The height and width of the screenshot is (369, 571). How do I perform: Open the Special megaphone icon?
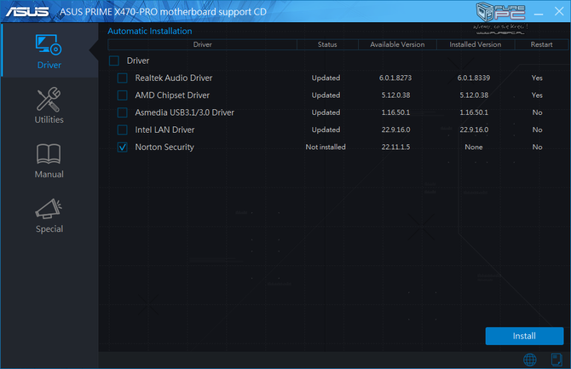tap(49, 209)
